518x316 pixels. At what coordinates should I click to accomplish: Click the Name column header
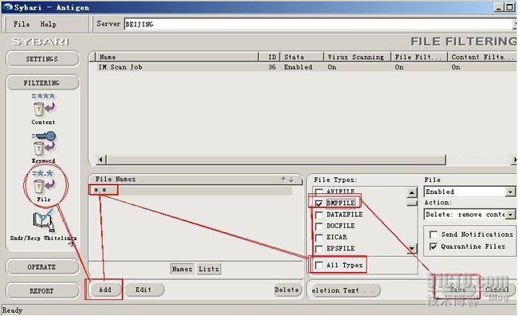pyautogui.click(x=177, y=57)
